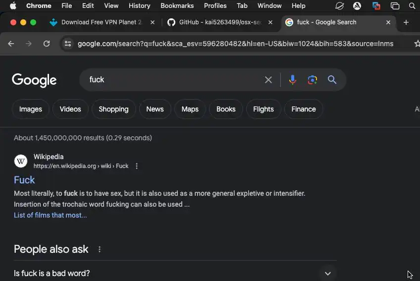This screenshot has height=281, width=420.
Task: View site information icon in address bar
Action: pos(68,44)
